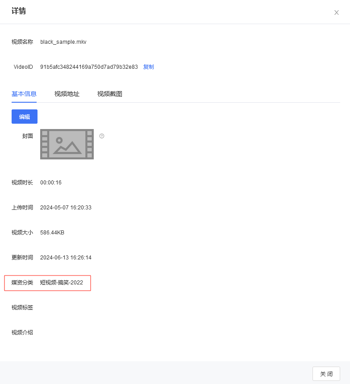
Task: Close the 详情 dialog with the X icon
Action: click(337, 13)
